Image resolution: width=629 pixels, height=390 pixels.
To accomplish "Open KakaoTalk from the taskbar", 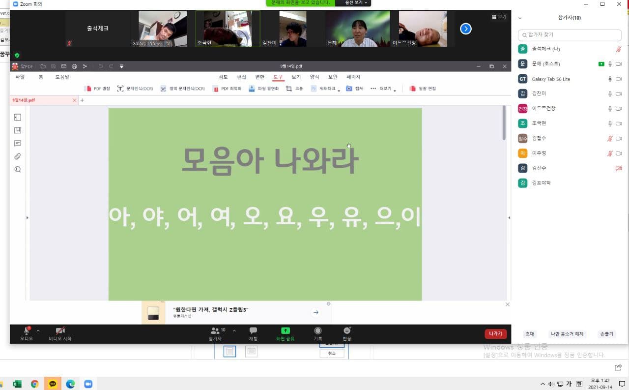I will pos(52,384).
